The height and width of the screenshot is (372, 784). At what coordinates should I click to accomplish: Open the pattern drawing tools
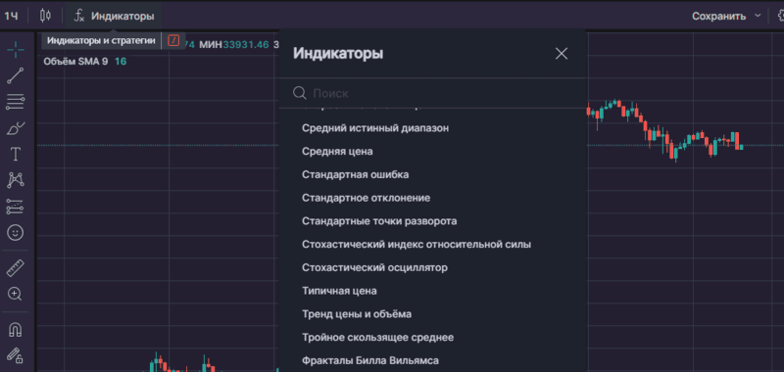[16, 180]
